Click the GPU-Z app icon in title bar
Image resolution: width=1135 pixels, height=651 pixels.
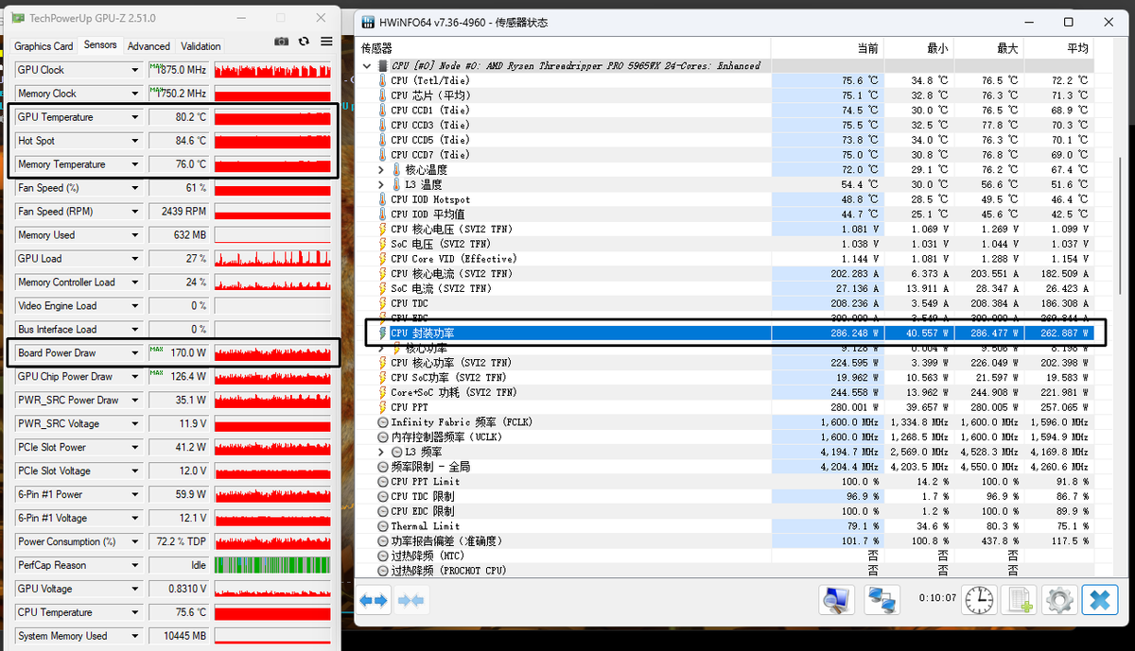tap(18, 18)
